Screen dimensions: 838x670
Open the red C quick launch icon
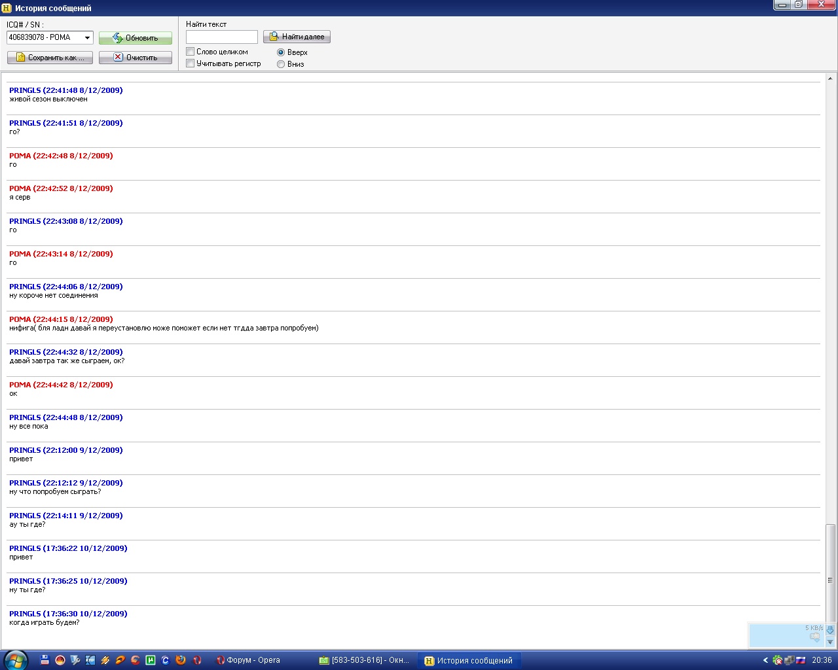[136, 660]
